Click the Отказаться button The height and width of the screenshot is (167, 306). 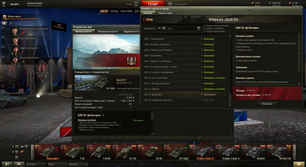pos(267,104)
